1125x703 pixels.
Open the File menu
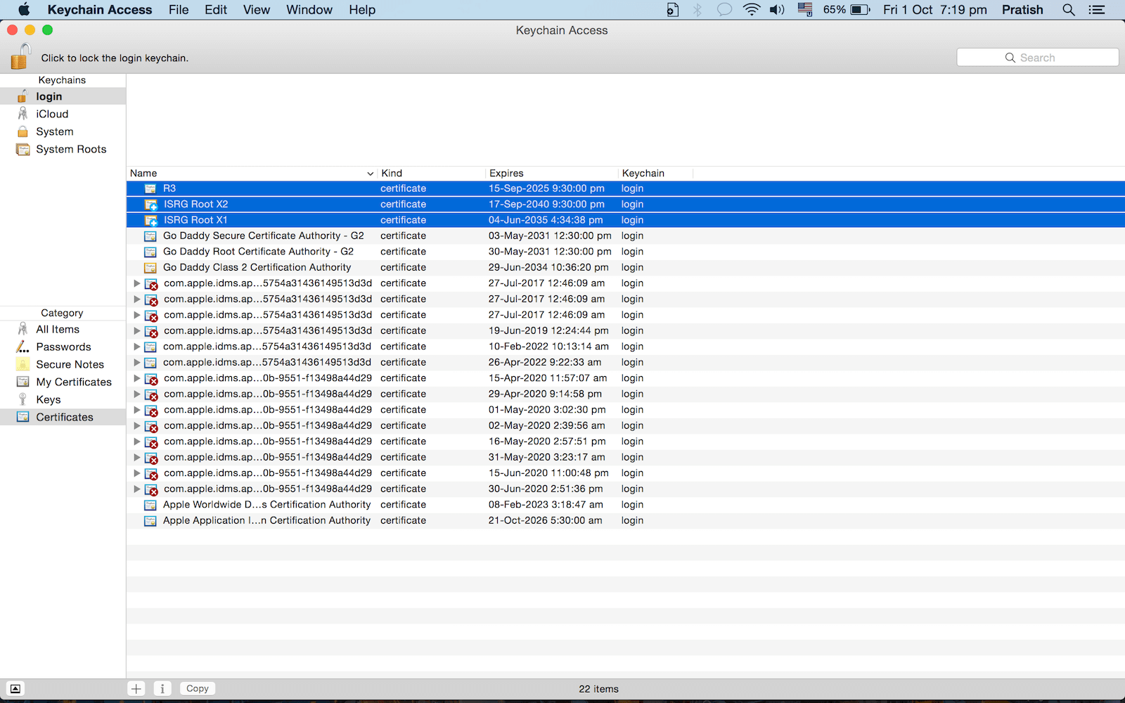point(178,10)
